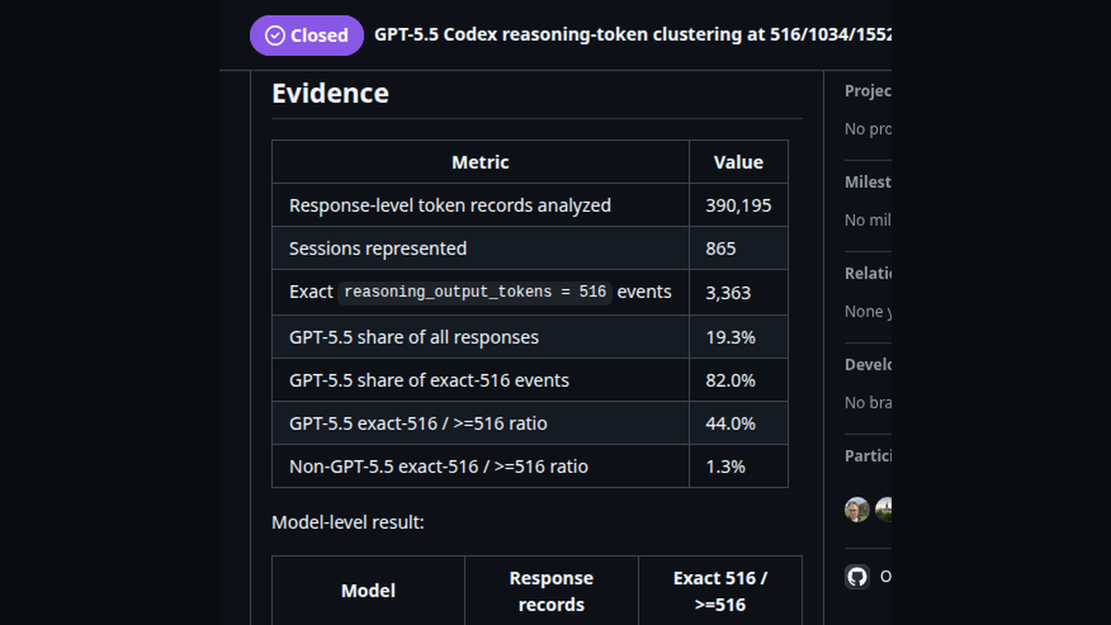
Task: Select the 'Response-level token records analyzed' cell
Action: [x=481, y=206]
